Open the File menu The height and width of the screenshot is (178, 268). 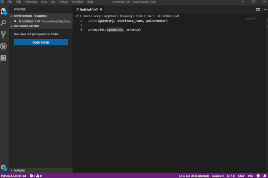point(10,2)
